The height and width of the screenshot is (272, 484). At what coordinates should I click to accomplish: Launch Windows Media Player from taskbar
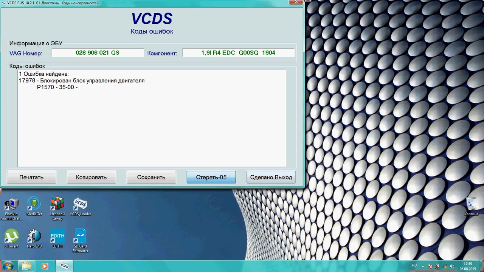point(45,266)
